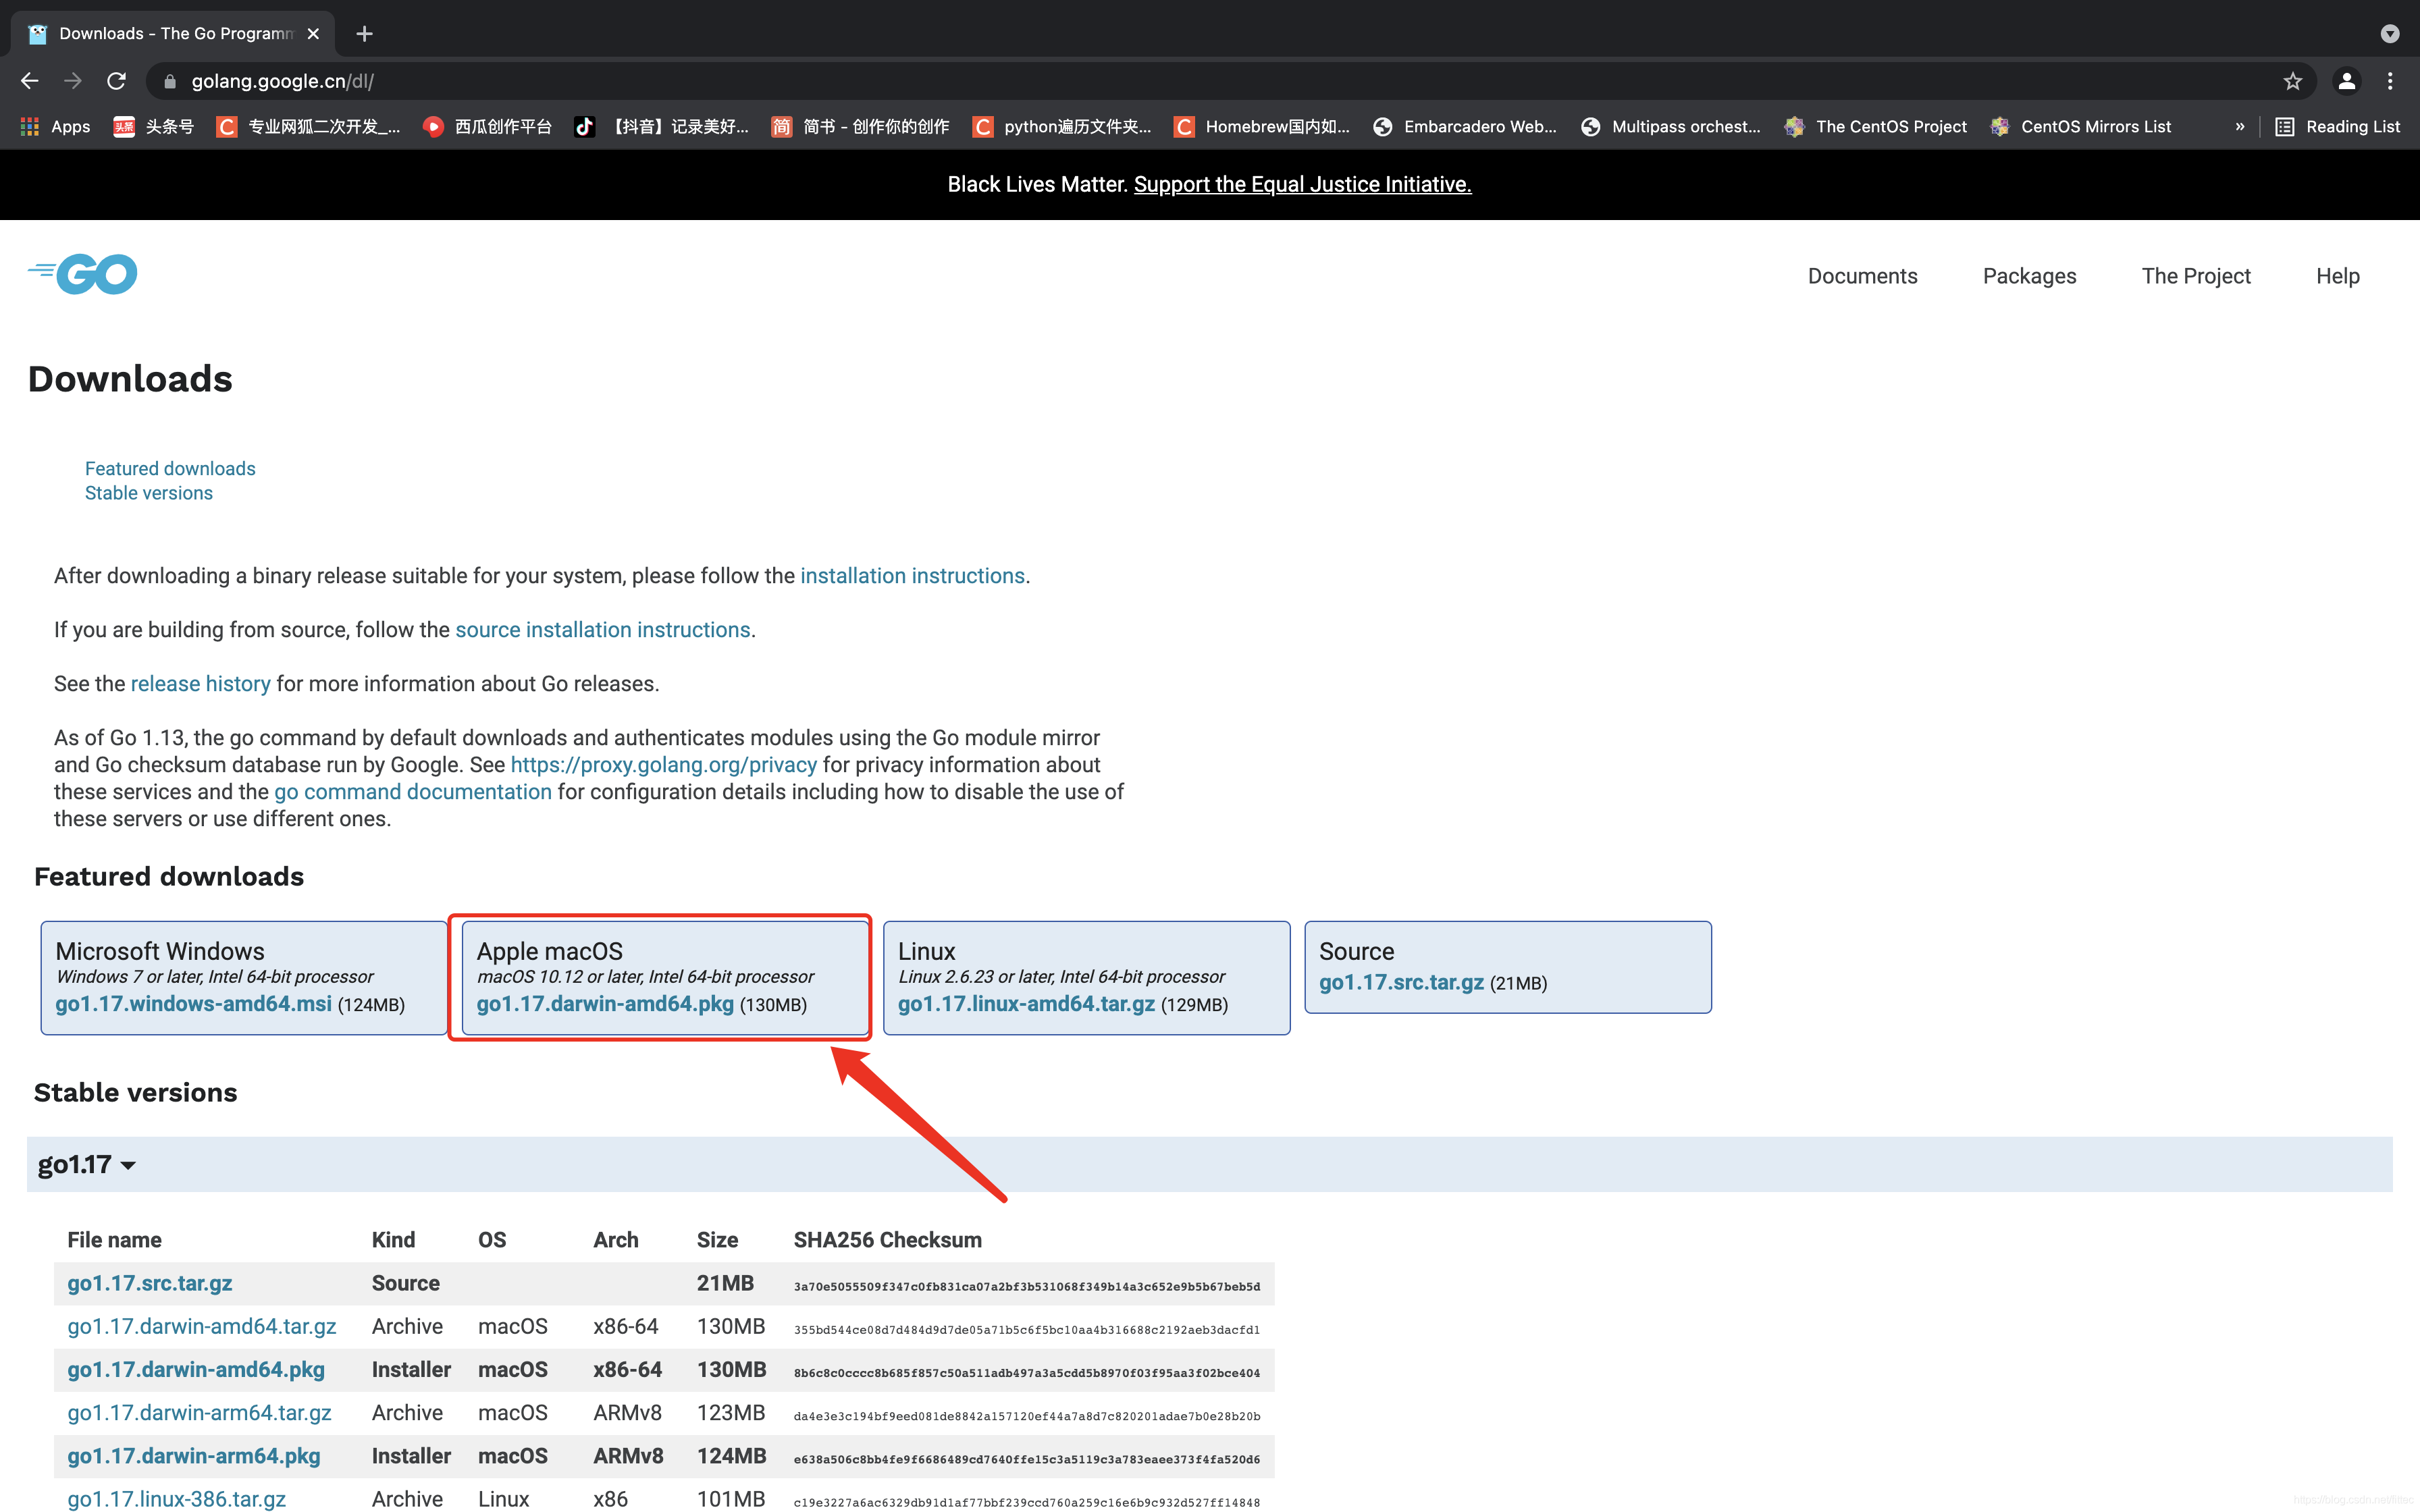Open the Chrome three-dot menu
Viewport: 2420px width, 1512px height.
2390,81
